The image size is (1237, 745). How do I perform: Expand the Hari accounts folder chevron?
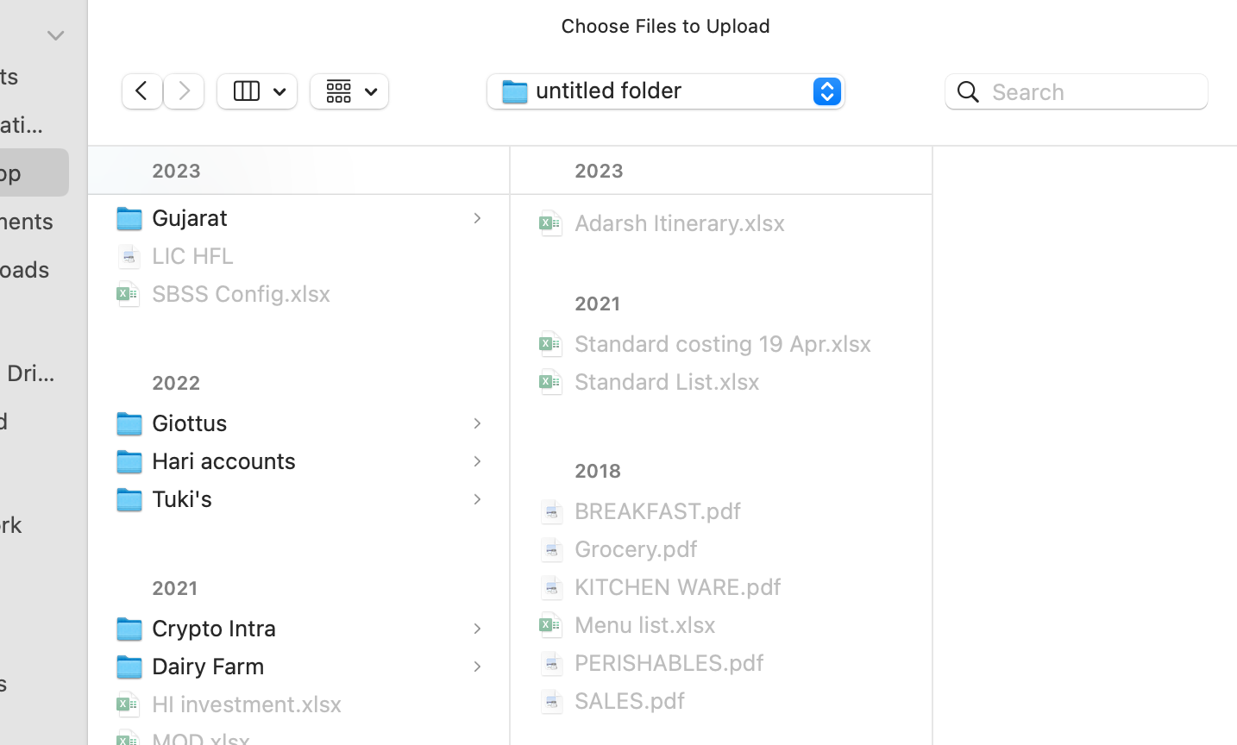(476, 461)
